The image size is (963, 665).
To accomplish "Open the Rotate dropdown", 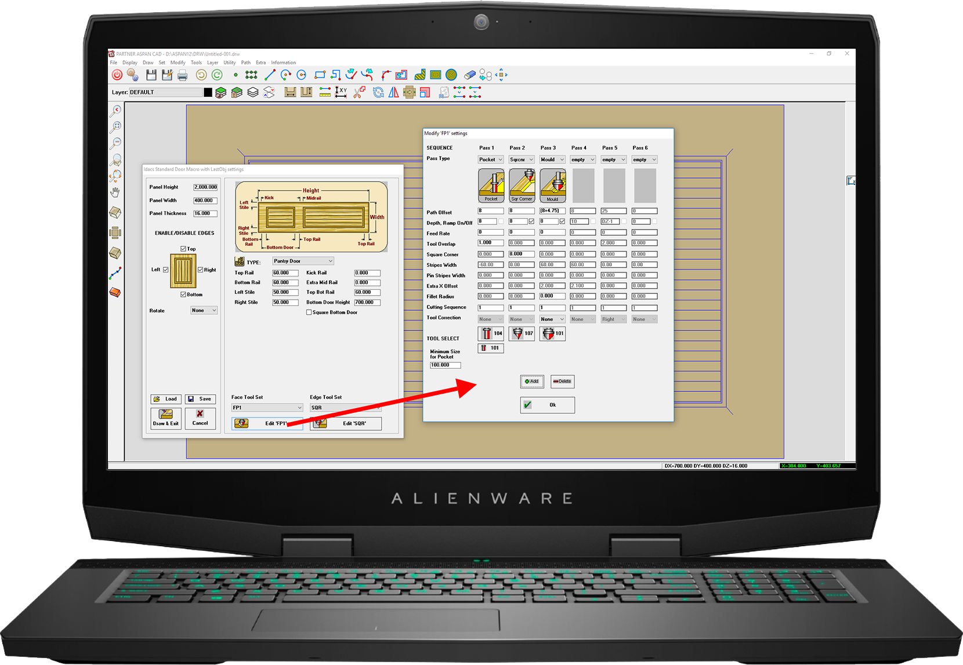I will coord(204,310).
